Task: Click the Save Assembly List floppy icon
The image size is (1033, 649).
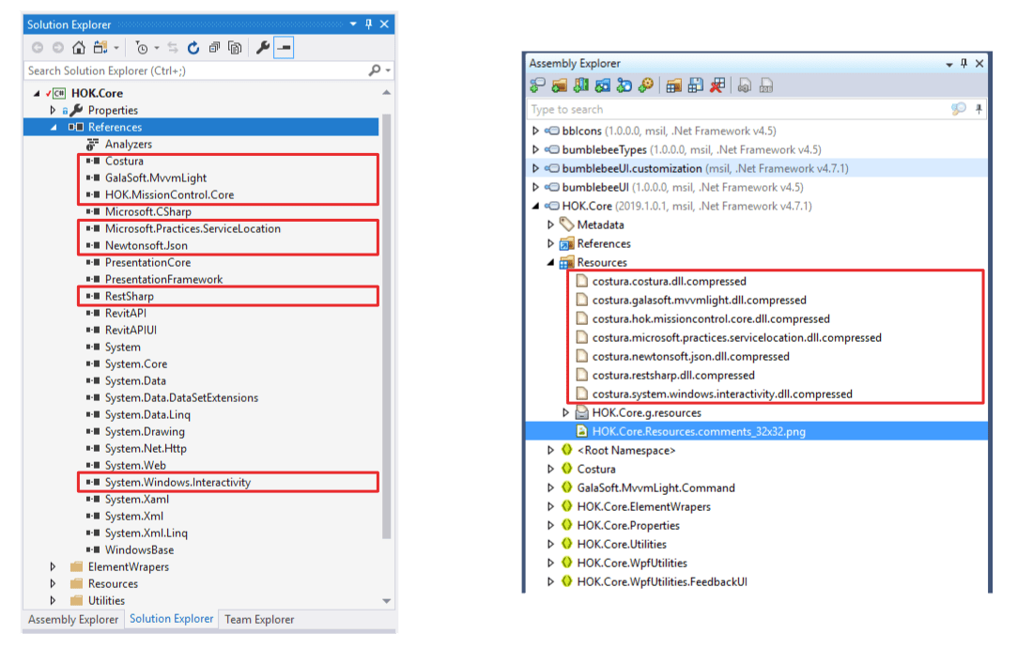Action: tap(696, 85)
